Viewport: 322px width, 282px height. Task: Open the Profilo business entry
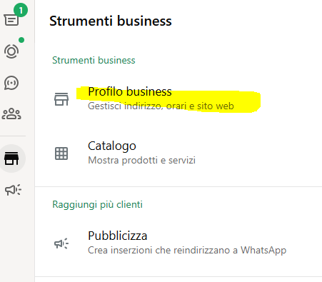tap(178, 99)
